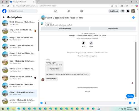The image size is (139, 111).
Task: Open William's conversation in the list
Action: (x=19, y=47)
